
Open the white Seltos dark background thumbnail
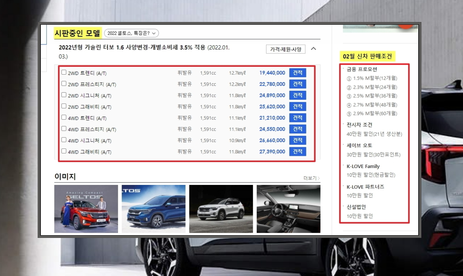point(221,209)
